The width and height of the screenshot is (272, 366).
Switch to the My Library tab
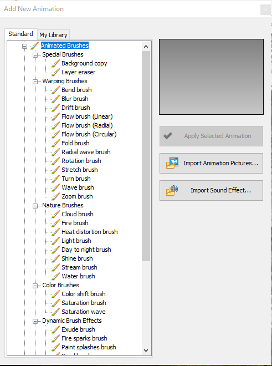point(53,35)
